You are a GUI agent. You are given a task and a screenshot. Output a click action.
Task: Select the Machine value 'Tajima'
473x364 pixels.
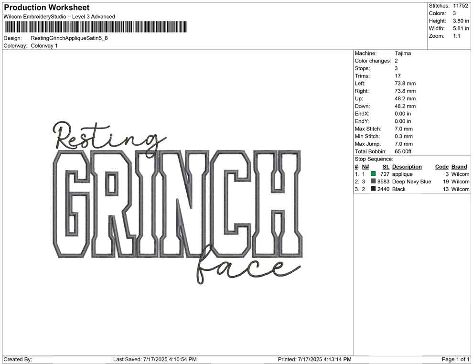point(403,53)
